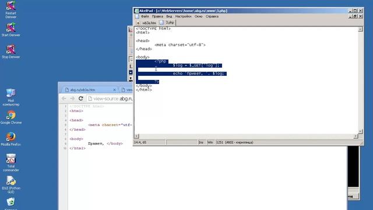Click the Привет, text in Chrome source view
The image size is (373, 210).
96,143
